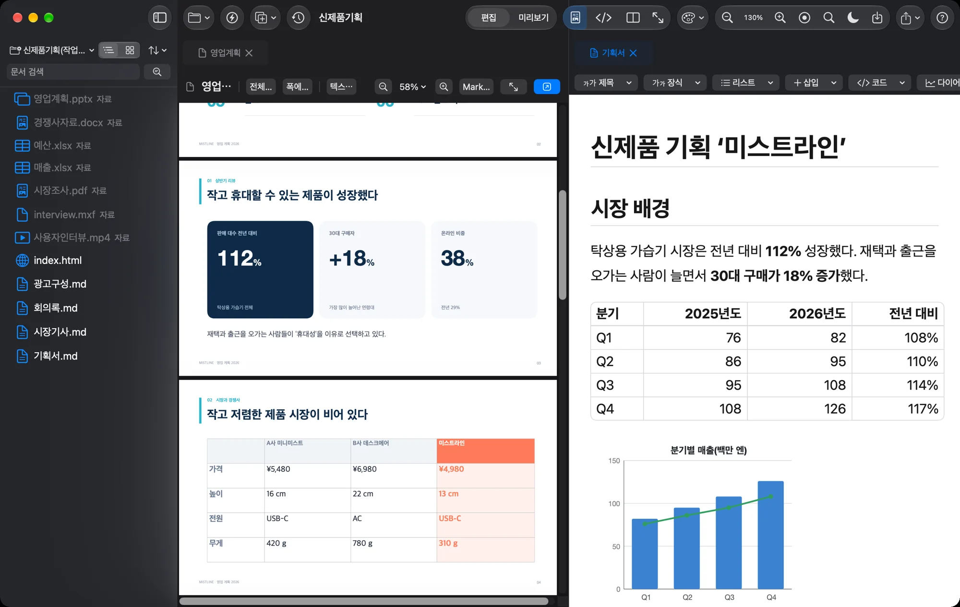
Task: Open version history clock icon
Action: (298, 18)
